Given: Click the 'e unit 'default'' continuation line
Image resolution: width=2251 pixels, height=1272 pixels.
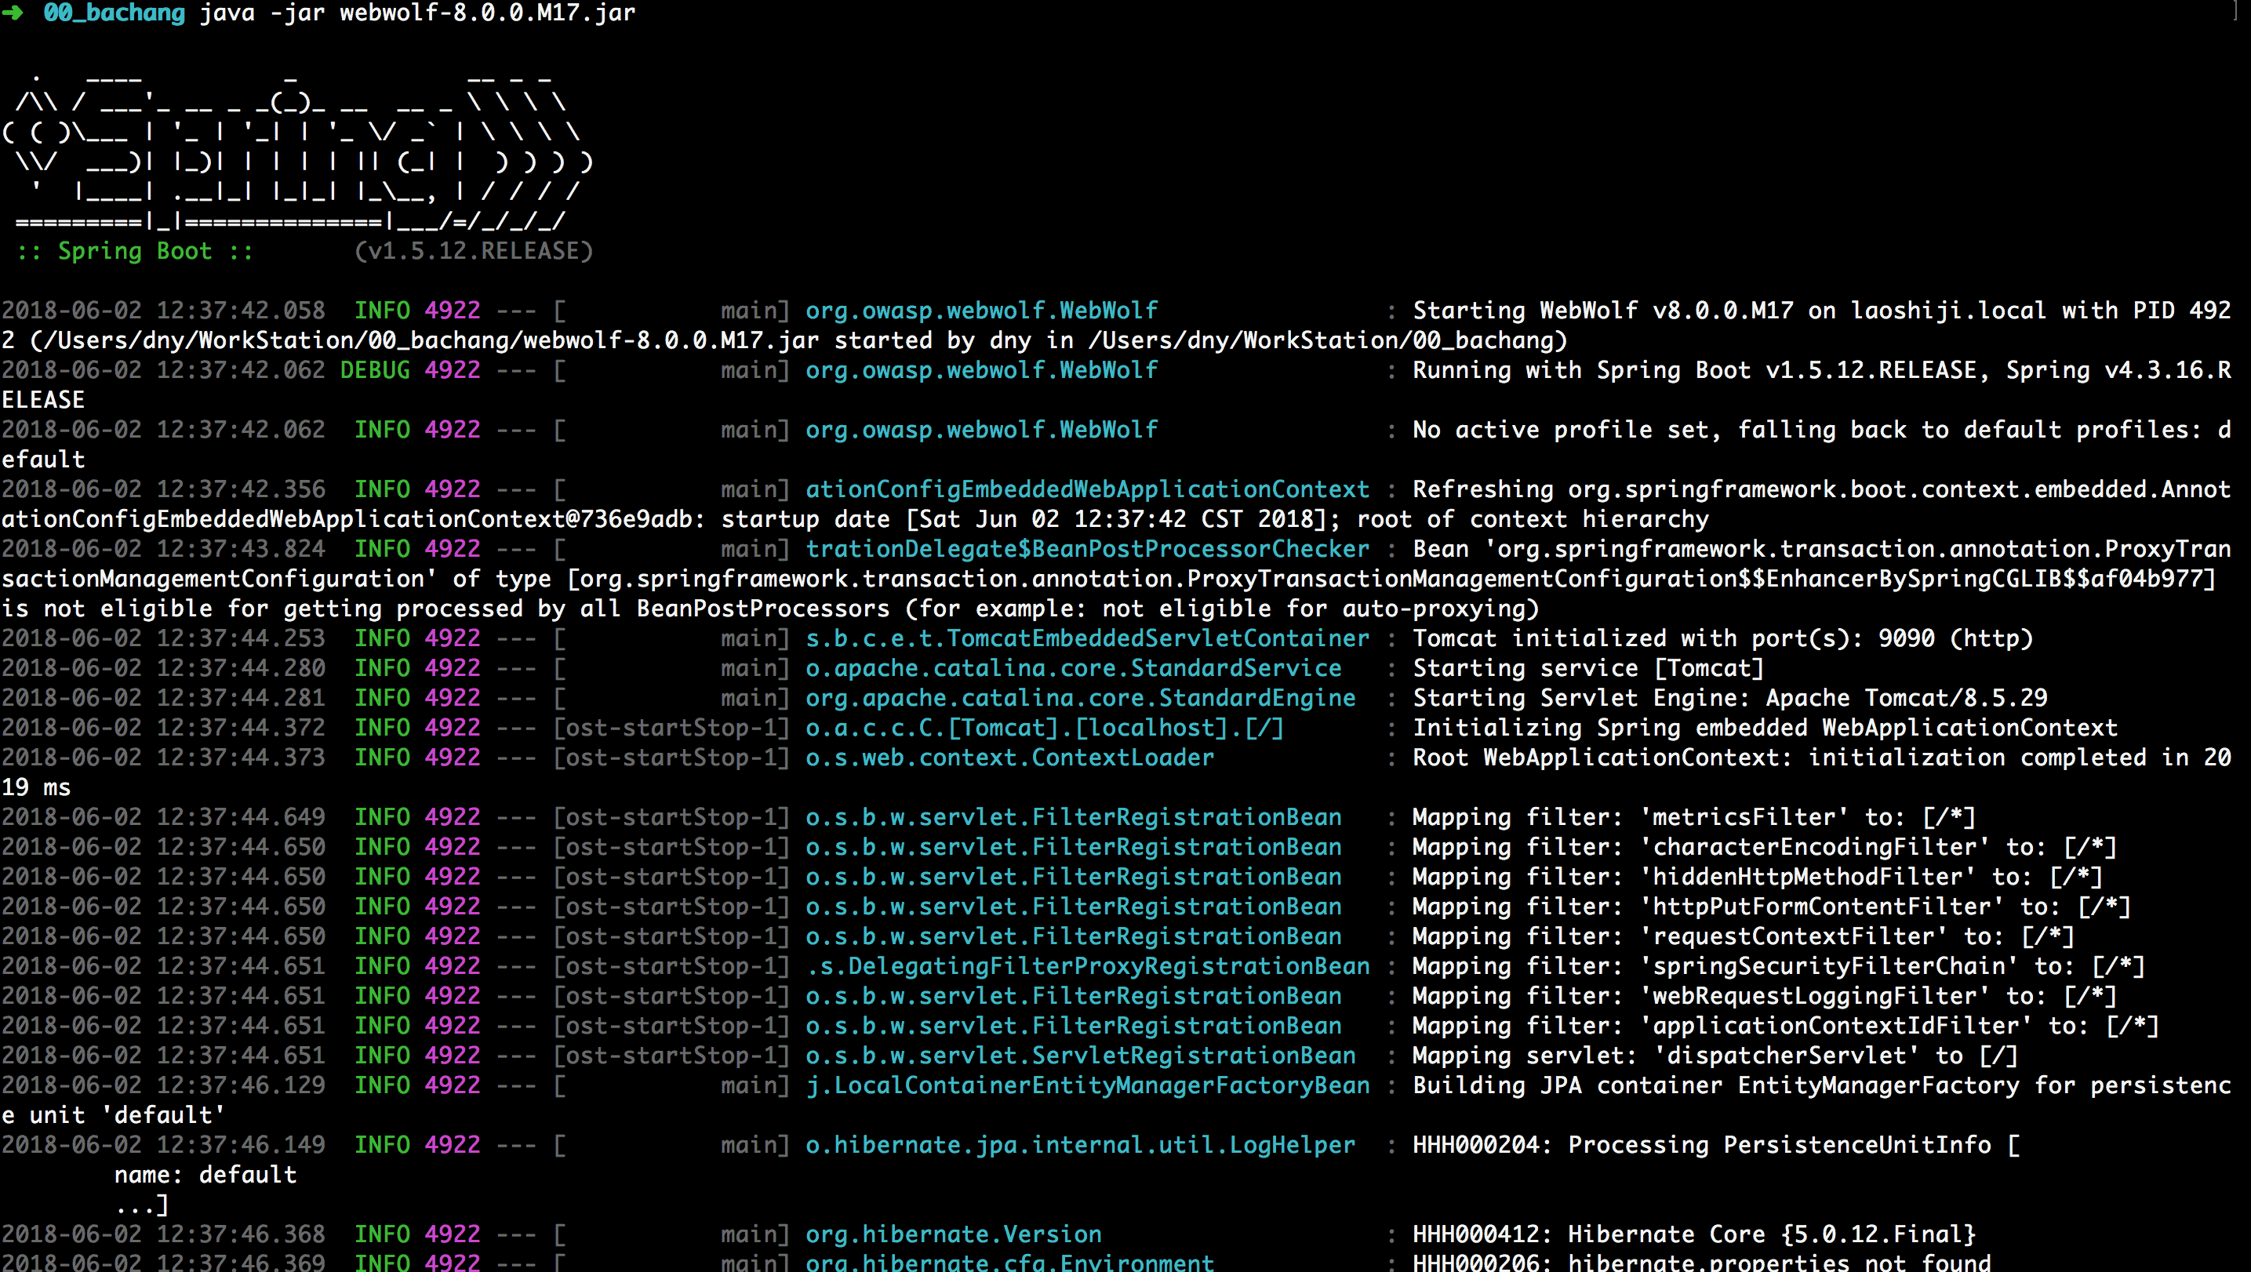Looking at the screenshot, I should pyautogui.click(x=114, y=1116).
